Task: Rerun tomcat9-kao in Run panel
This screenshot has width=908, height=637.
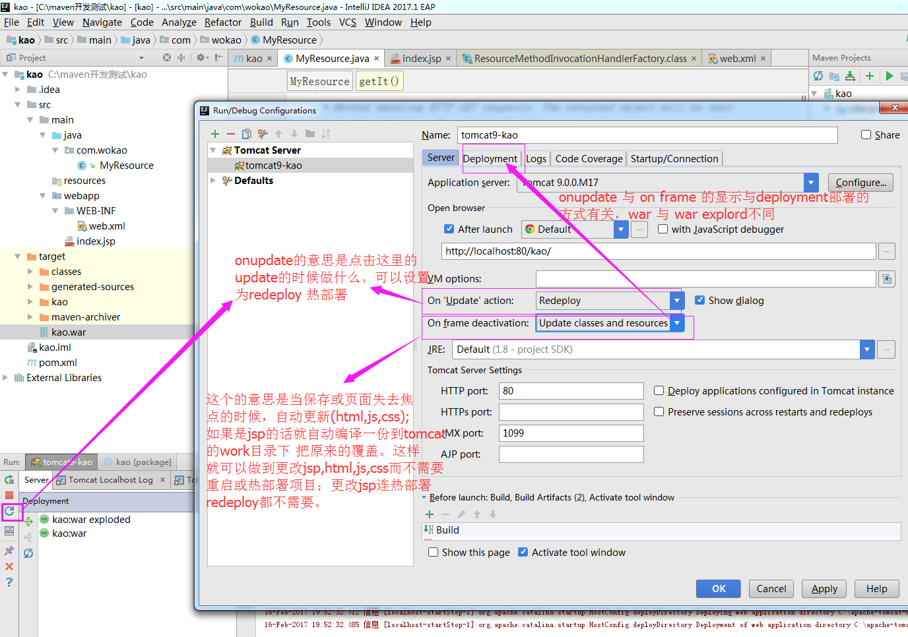Action: click(9, 480)
